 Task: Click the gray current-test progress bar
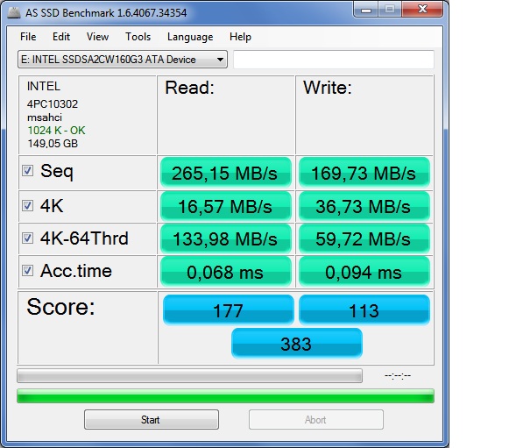tap(189, 375)
